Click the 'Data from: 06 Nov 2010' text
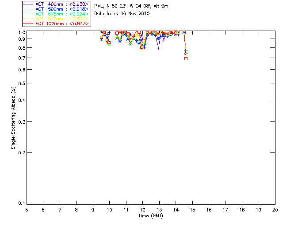The image size is (283, 227). tap(122, 14)
